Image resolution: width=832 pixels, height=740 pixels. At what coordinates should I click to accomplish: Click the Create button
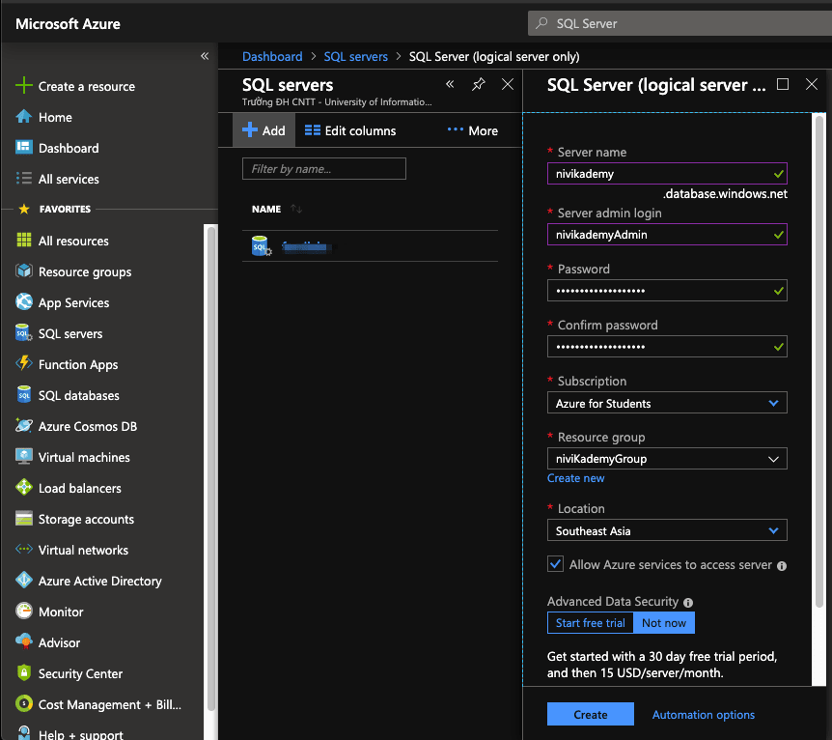pyautogui.click(x=591, y=714)
